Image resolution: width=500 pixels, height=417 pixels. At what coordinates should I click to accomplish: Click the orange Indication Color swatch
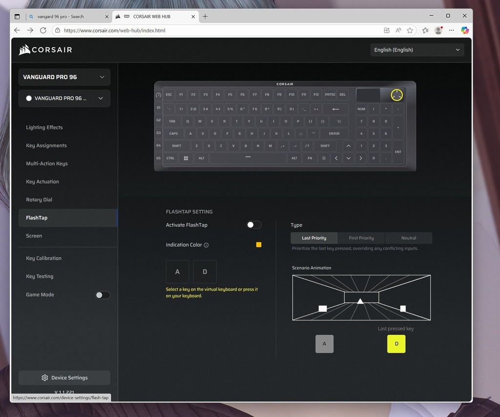[259, 245]
